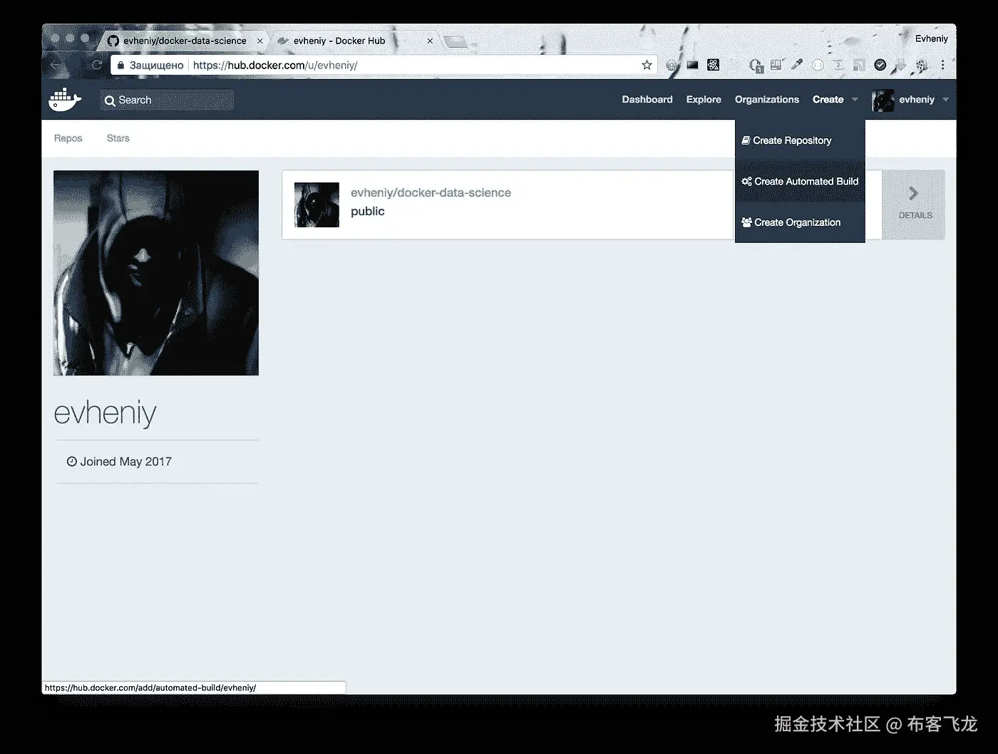The height and width of the screenshot is (754, 998).
Task: Open the Repos tab
Action: pos(68,138)
